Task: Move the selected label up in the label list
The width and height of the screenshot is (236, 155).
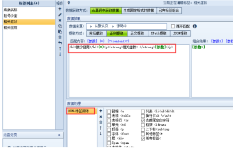Action: point(60,49)
